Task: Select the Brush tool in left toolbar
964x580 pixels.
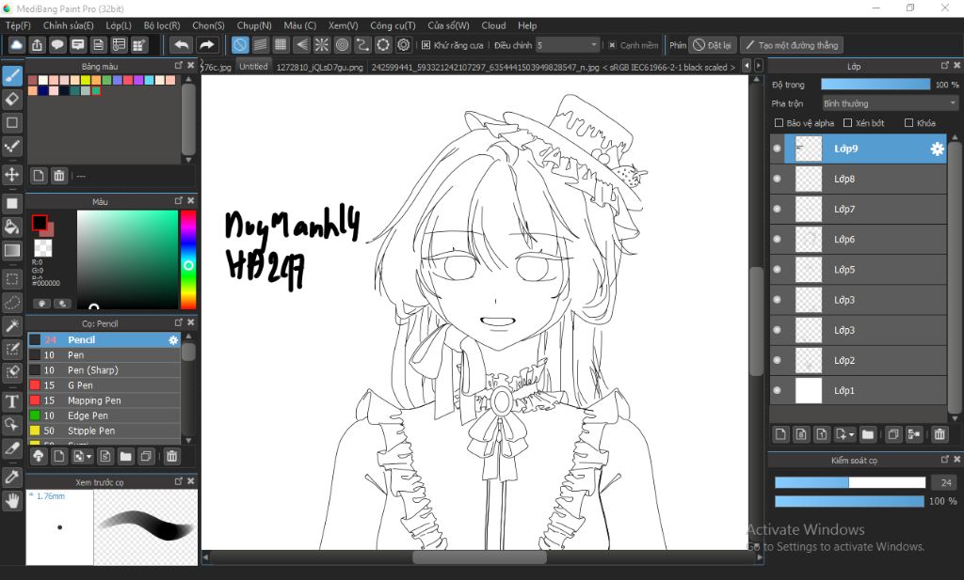Action: 11,75
